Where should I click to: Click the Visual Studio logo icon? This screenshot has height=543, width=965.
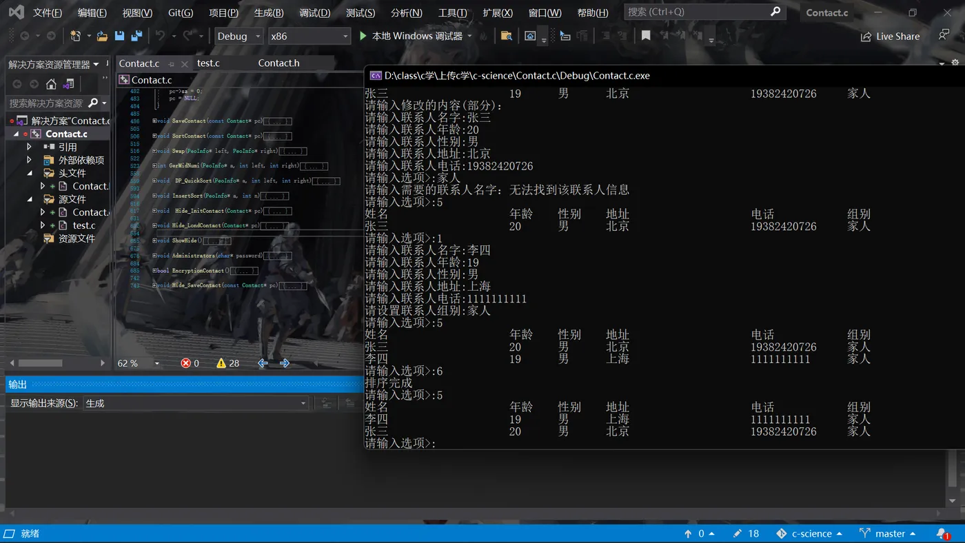coord(16,12)
